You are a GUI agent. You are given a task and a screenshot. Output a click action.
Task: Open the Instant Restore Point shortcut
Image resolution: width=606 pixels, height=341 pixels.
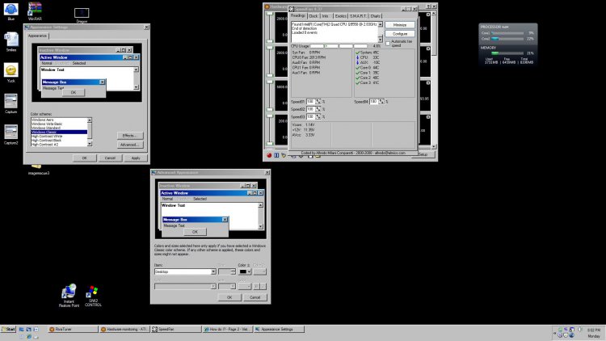click(69, 296)
